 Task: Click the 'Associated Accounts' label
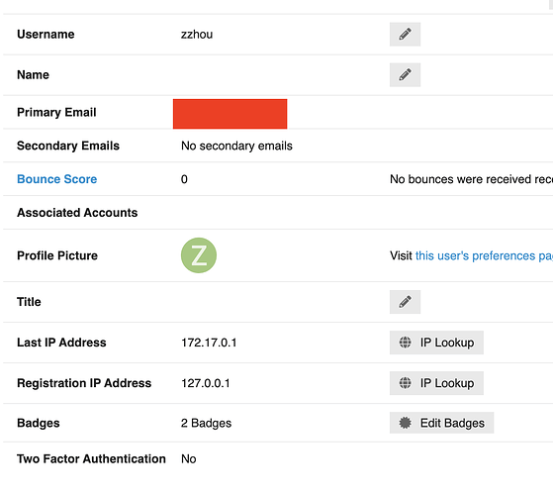click(77, 213)
